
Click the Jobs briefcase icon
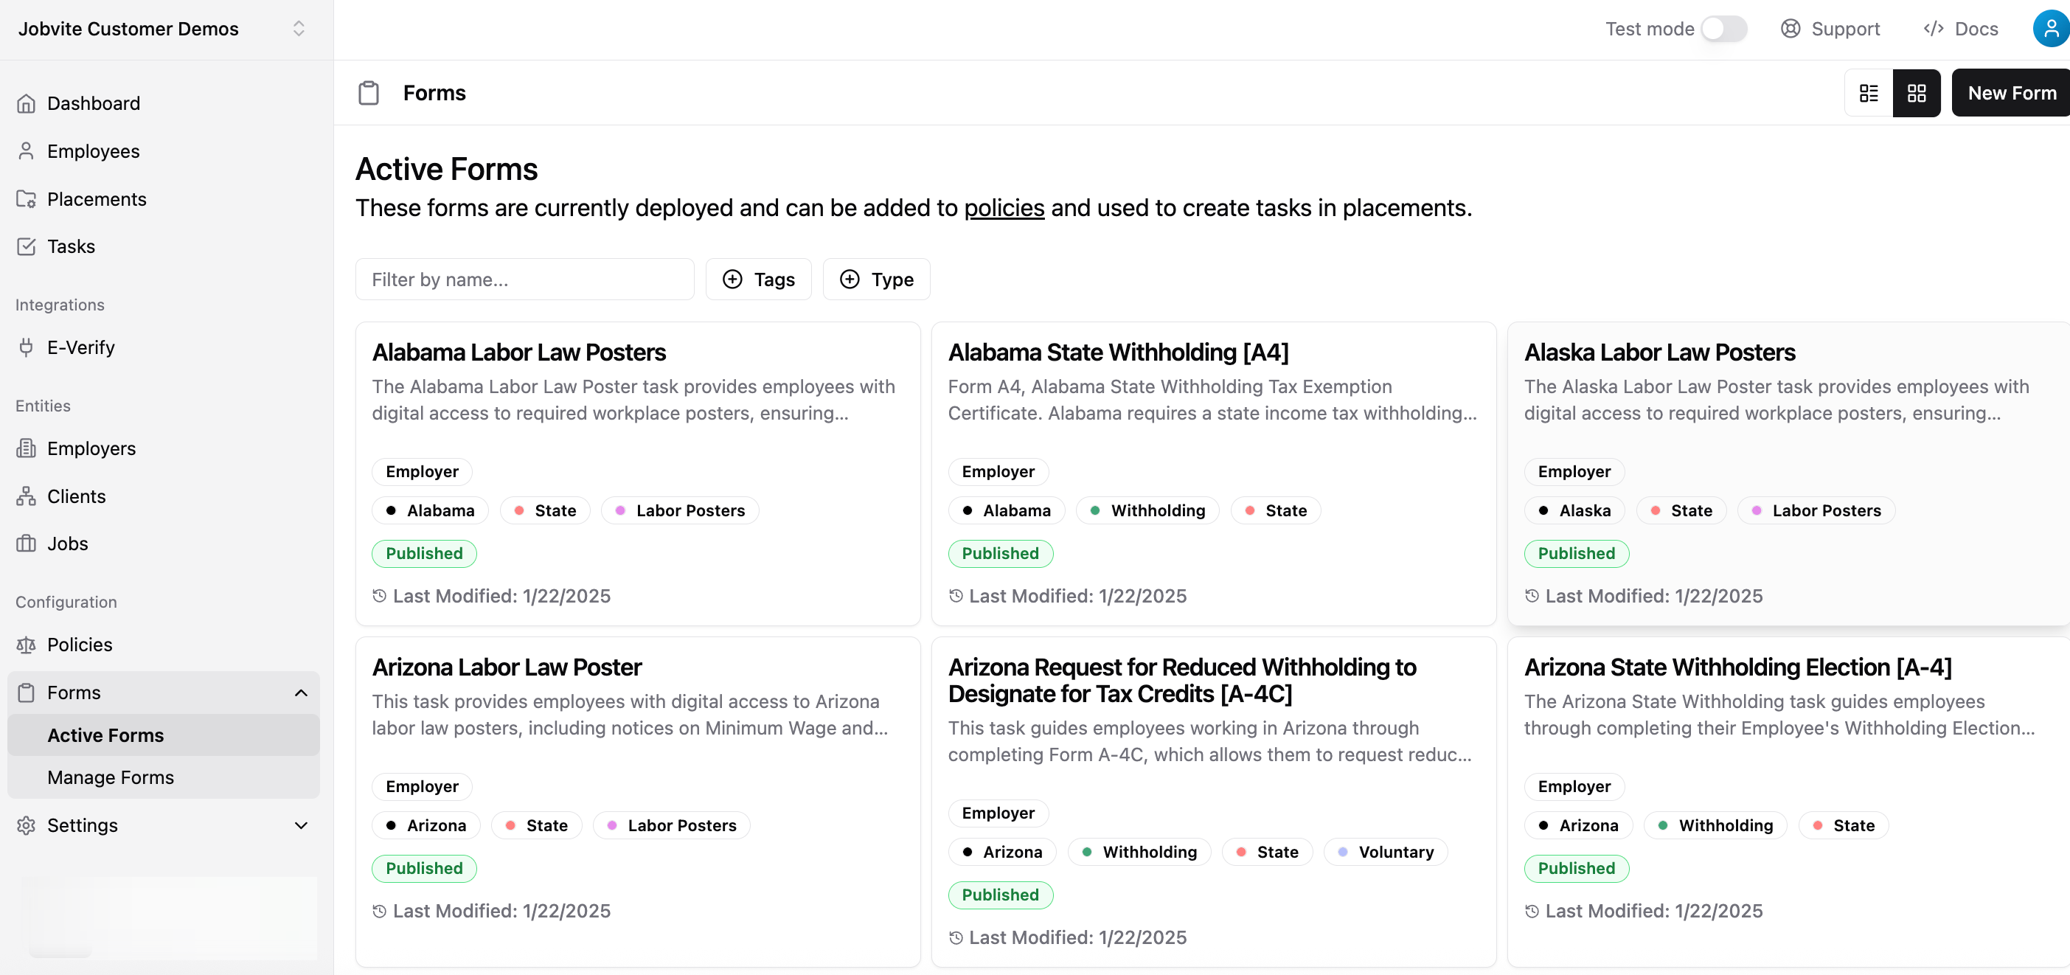tap(26, 544)
